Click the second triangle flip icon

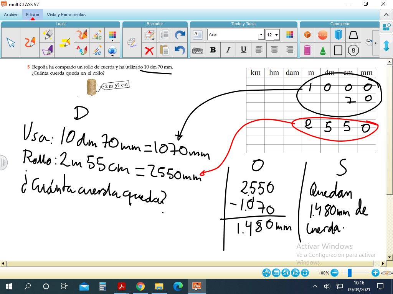[295, 273]
